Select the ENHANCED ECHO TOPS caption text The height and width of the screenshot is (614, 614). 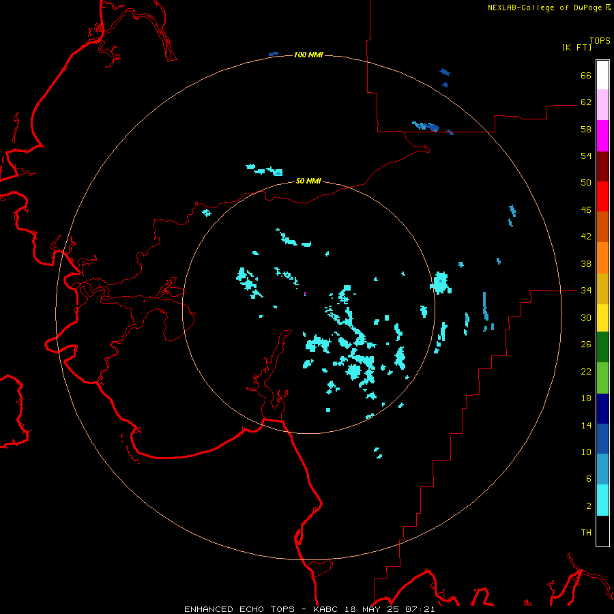coord(239,609)
